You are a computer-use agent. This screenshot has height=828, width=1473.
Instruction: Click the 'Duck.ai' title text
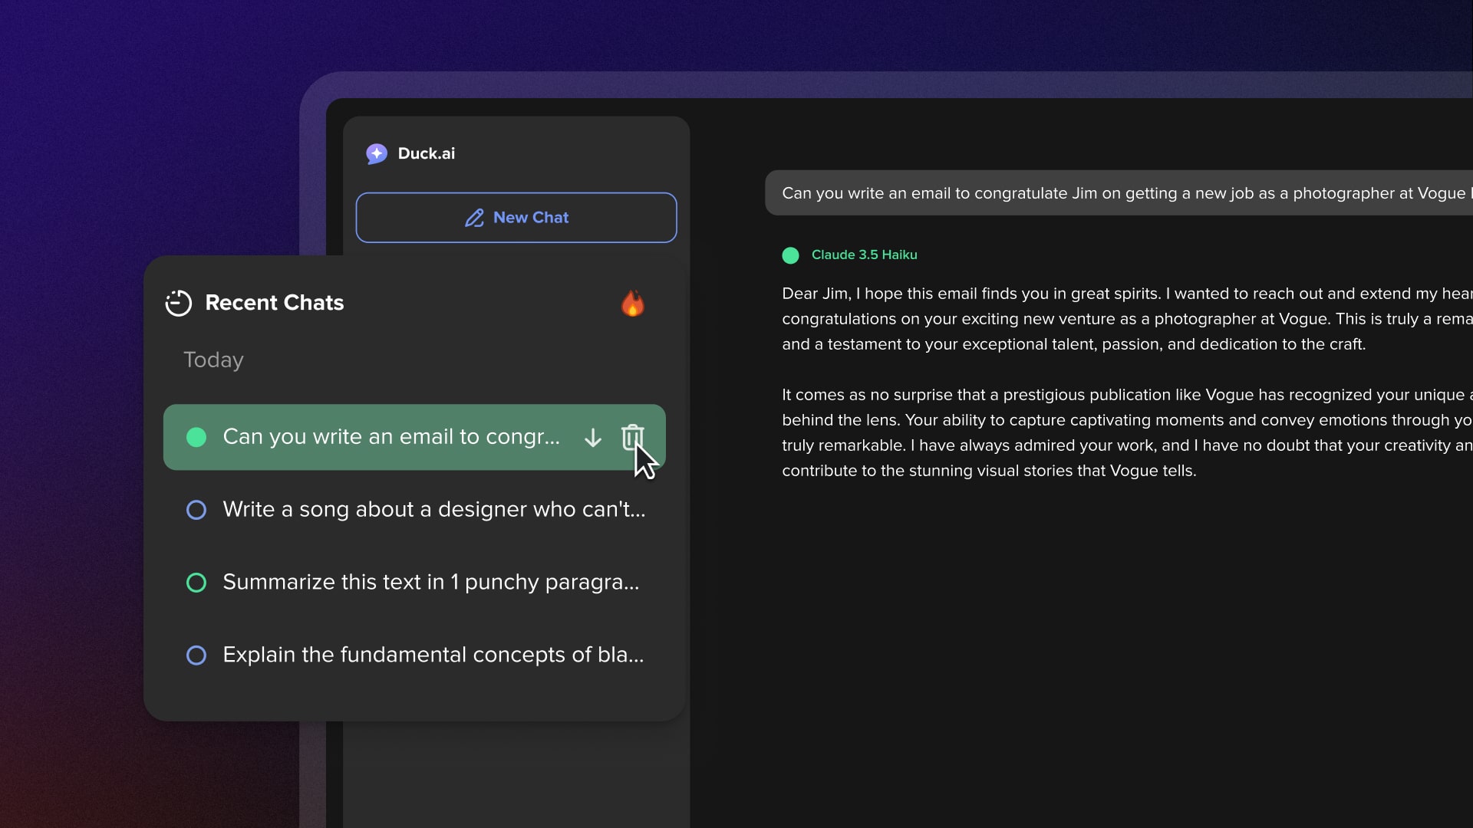tap(427, 153)
